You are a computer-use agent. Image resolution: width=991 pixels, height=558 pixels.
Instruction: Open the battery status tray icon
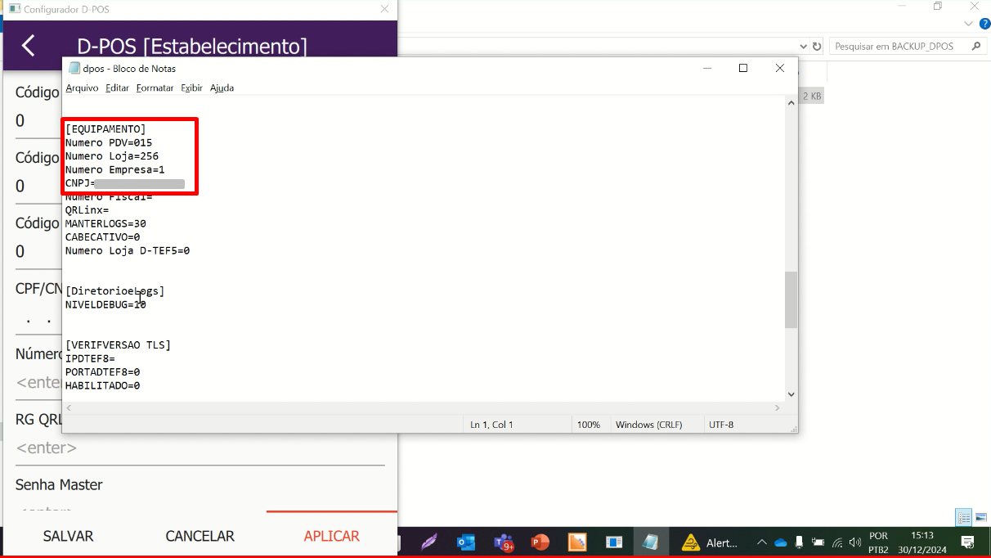tap(818, 542)
